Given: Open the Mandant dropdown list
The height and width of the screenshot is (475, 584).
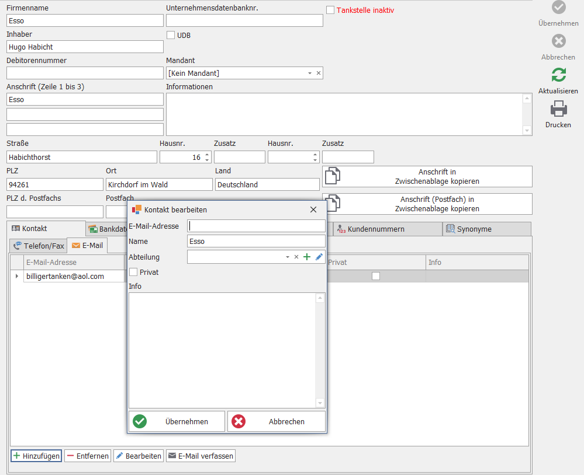Looking at the screenshot, I should point(310,73).
